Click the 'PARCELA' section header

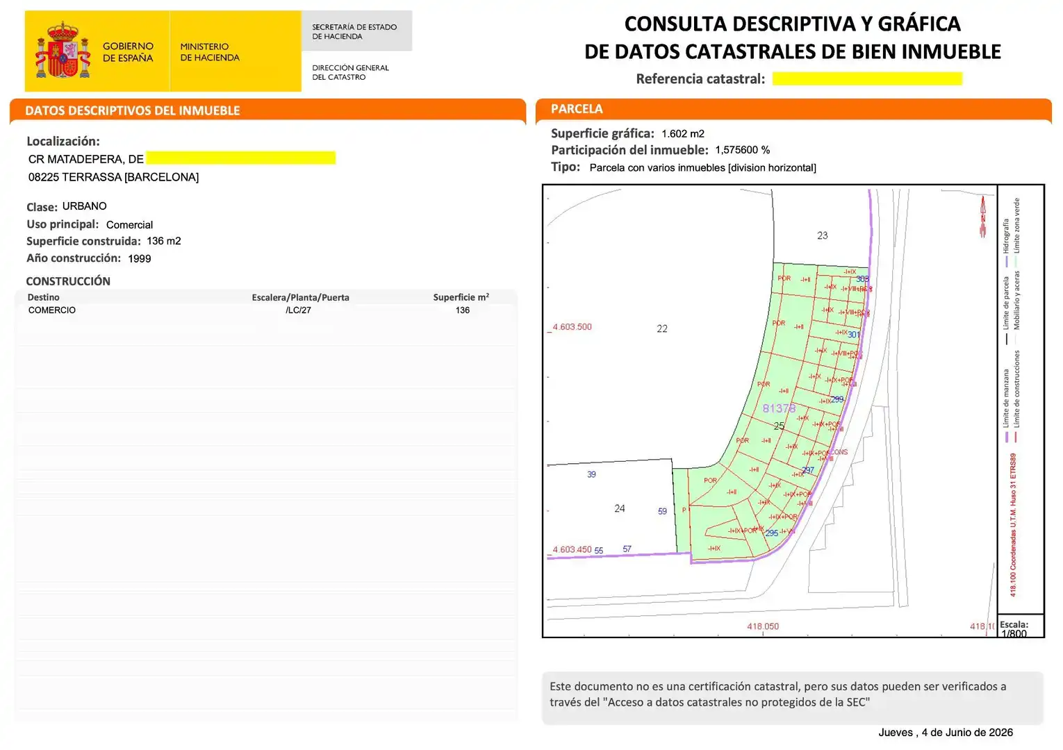pos(577,109)
